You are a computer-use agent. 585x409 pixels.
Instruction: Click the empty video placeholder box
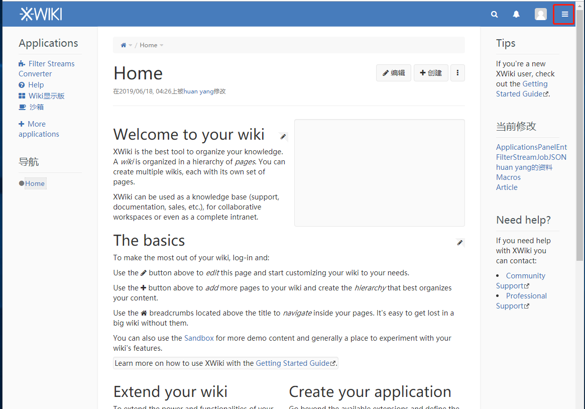point(380,173)
